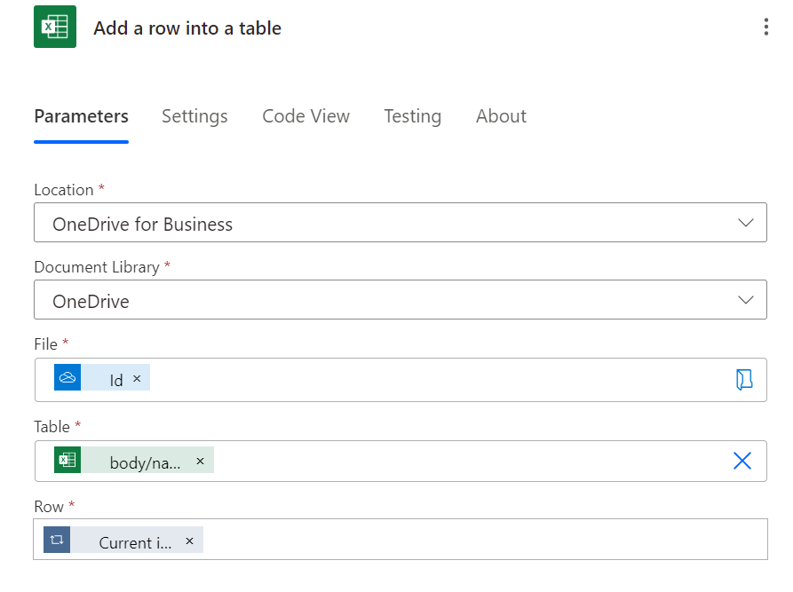
Task: Click the OneDrive cloud icon on Id token
Action: point(67,378)
